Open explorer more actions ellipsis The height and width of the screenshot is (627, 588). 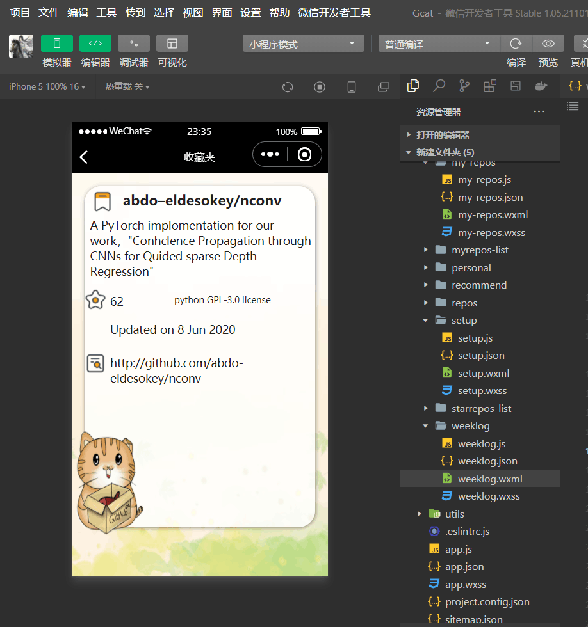[x=539, y=111]
